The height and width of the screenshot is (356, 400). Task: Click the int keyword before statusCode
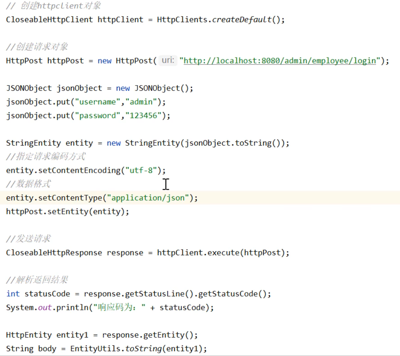[x=13, y=294]
